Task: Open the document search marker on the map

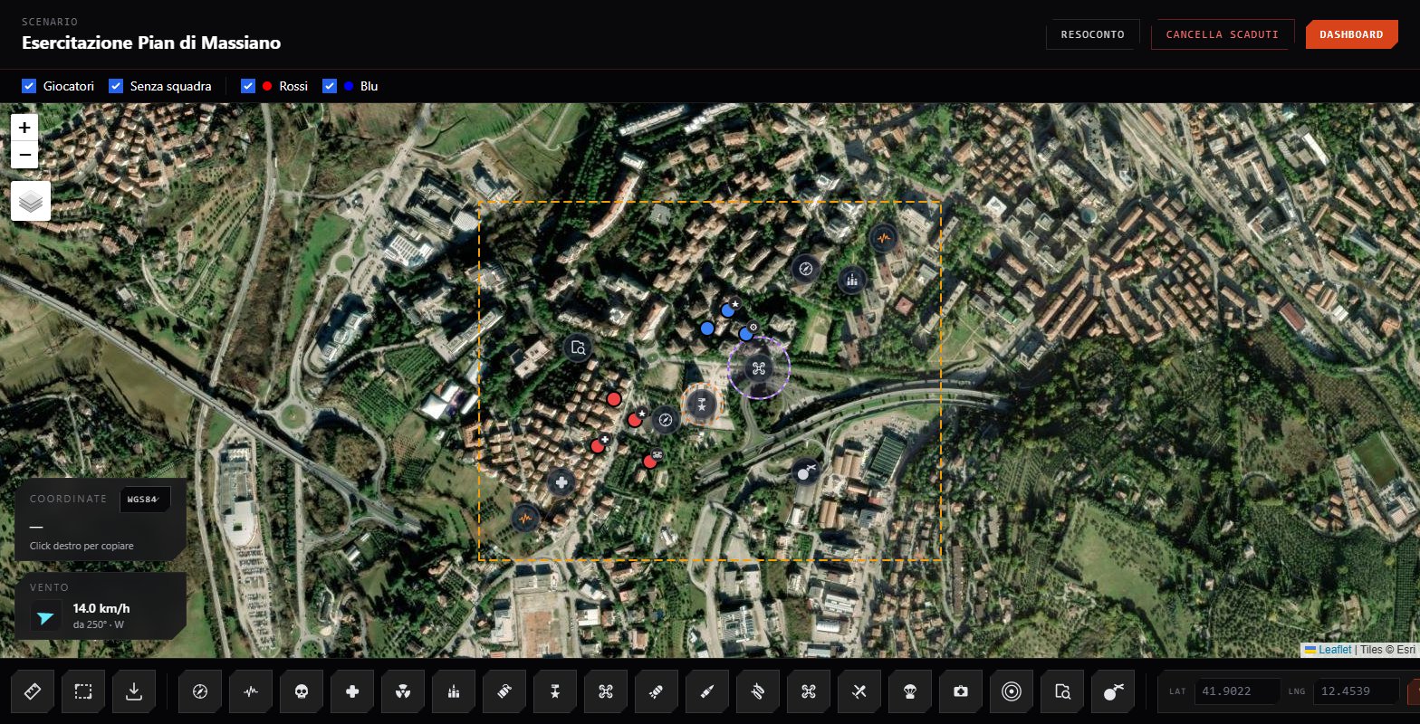Action: (x=577, y=348)
